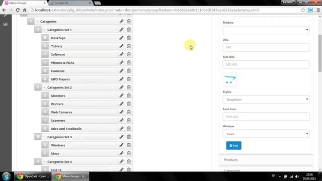Screen dimensions: 322x181
Task: Edit the Categories menu item
Action: click(121, 21)
